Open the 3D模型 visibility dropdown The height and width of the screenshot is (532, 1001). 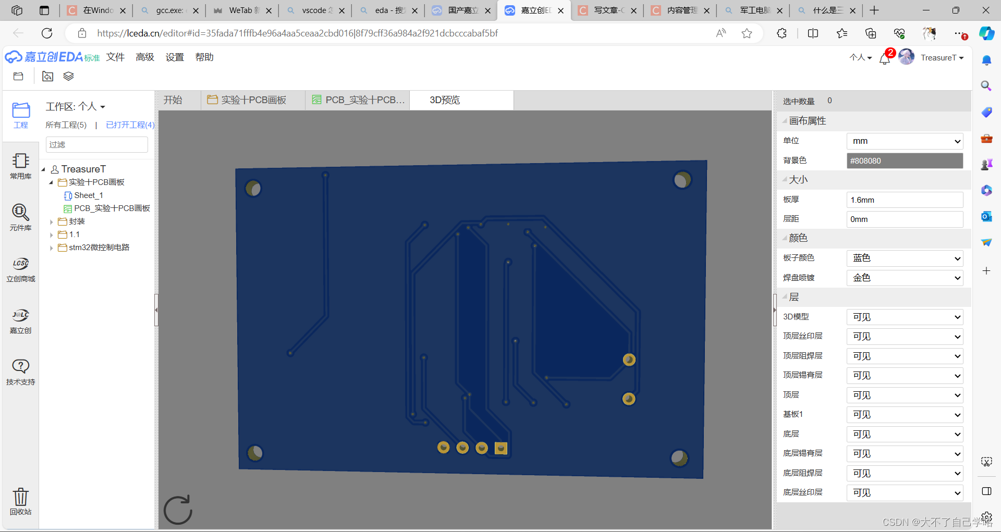point(905,317)
